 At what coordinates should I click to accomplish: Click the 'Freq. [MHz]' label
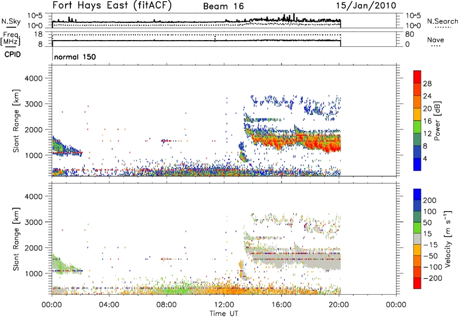[x=11, y=38]
